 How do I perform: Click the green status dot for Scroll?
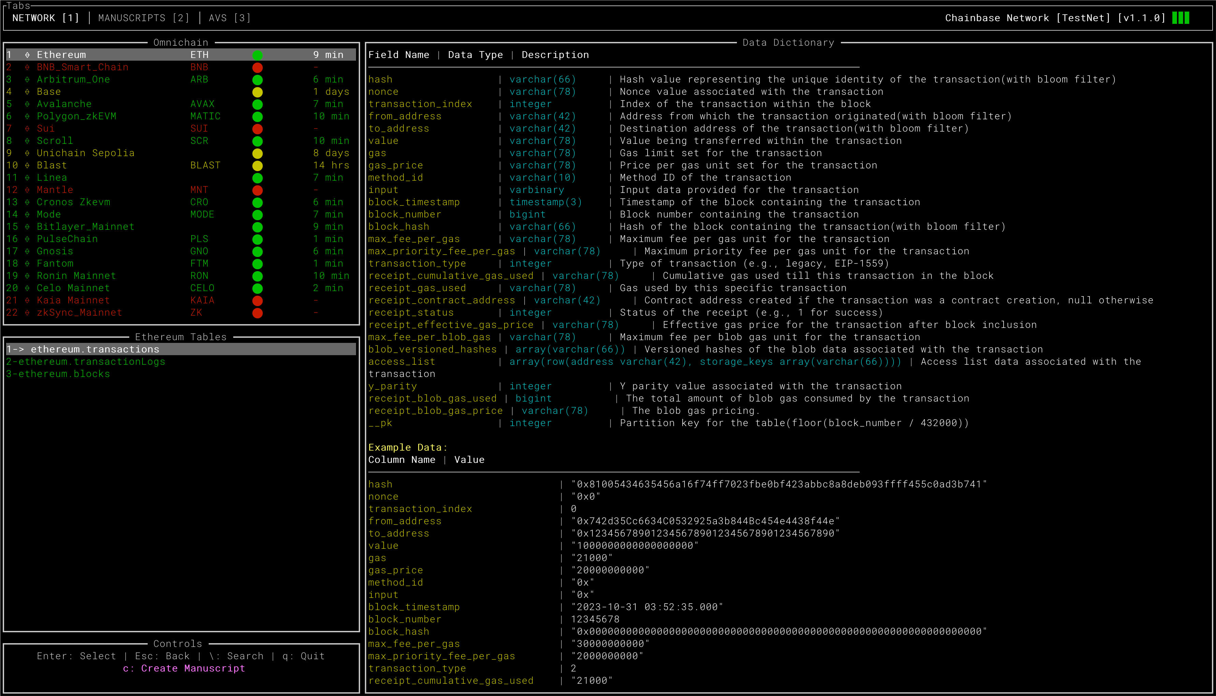pos(257,141)
